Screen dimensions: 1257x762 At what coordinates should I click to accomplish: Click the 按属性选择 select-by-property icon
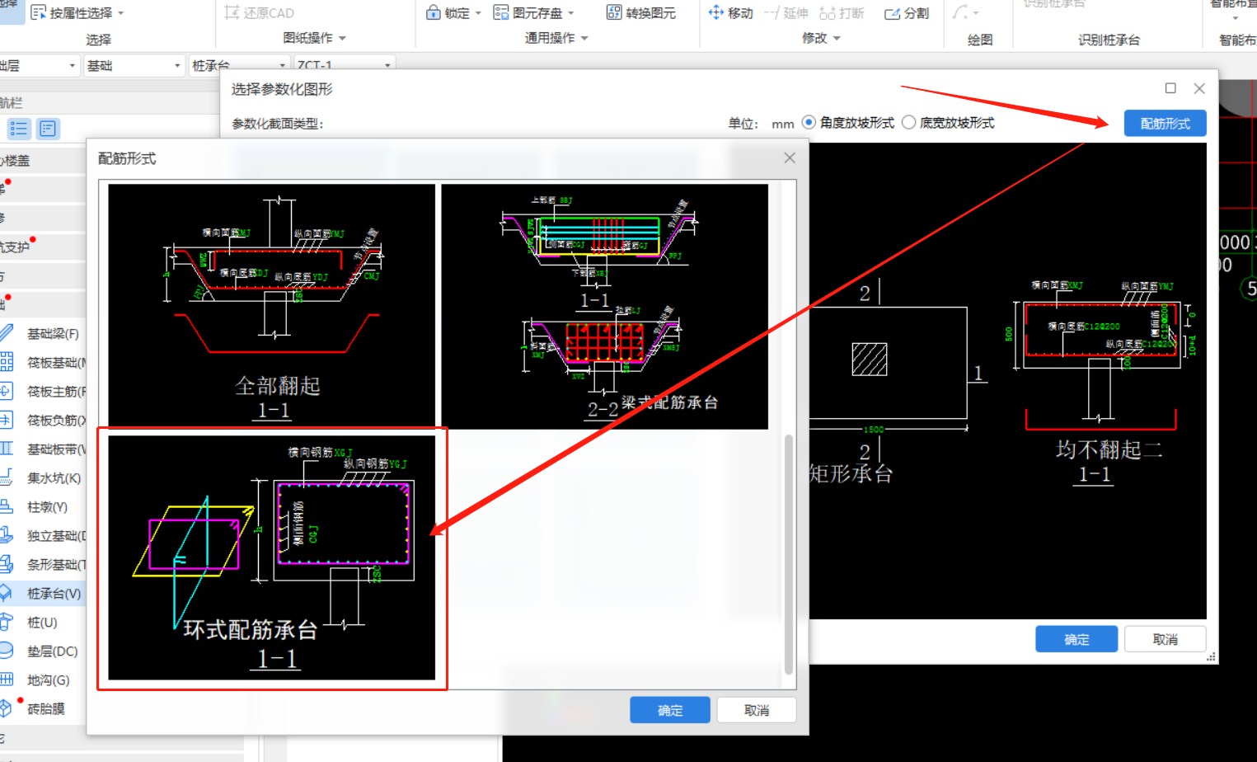38,12
